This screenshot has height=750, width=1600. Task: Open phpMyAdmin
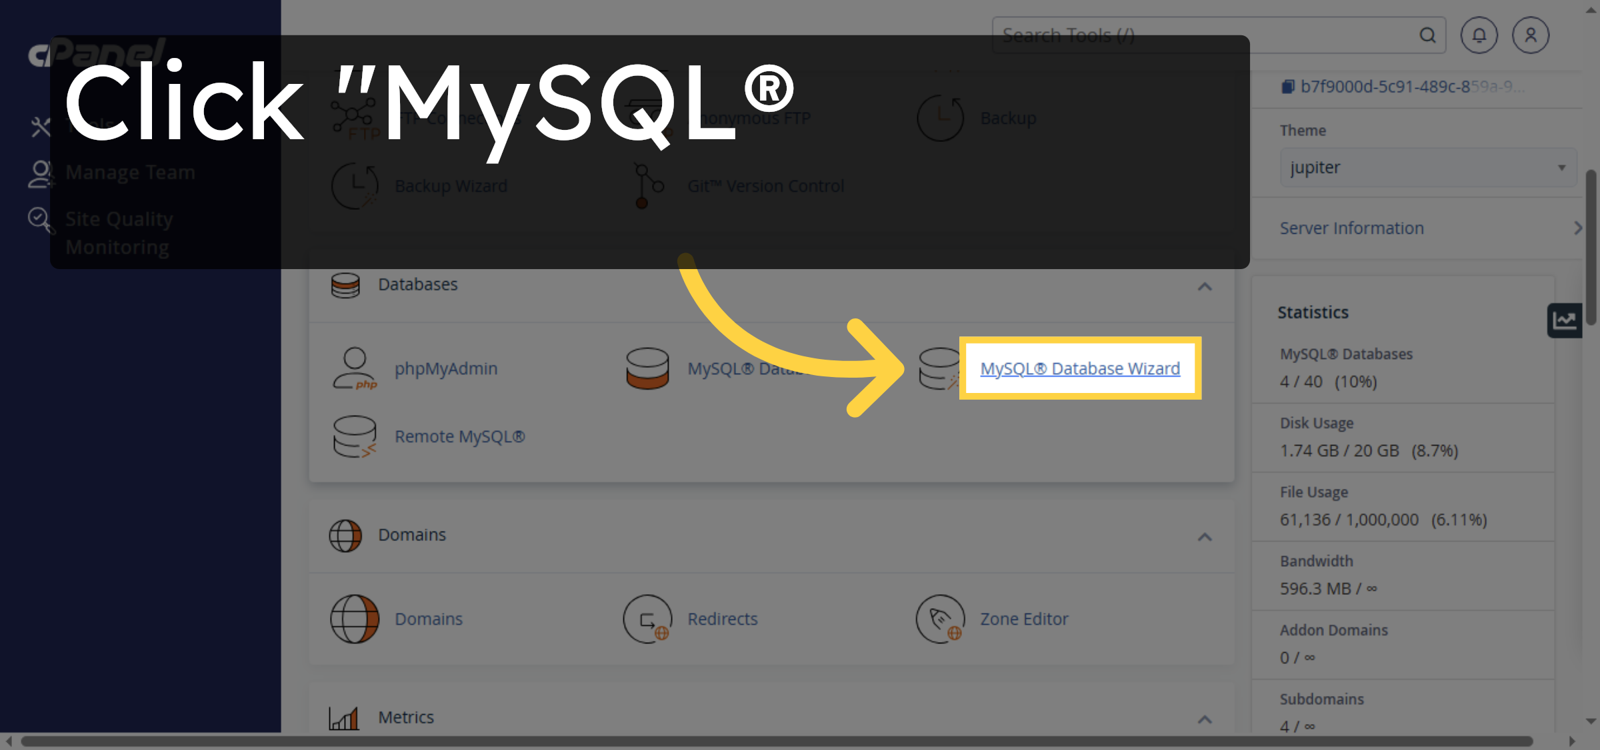tap(445, 368)
